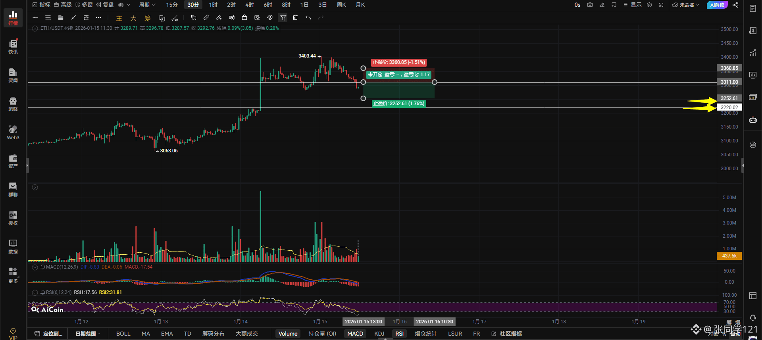Open the robot assistant icon in right sidebar

[753, 120]
